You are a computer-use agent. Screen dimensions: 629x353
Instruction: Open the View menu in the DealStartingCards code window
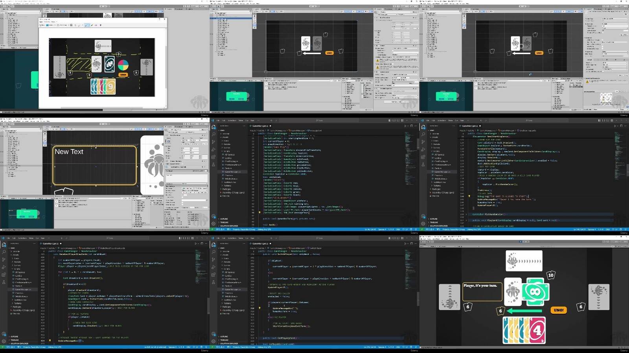[451, 121]
